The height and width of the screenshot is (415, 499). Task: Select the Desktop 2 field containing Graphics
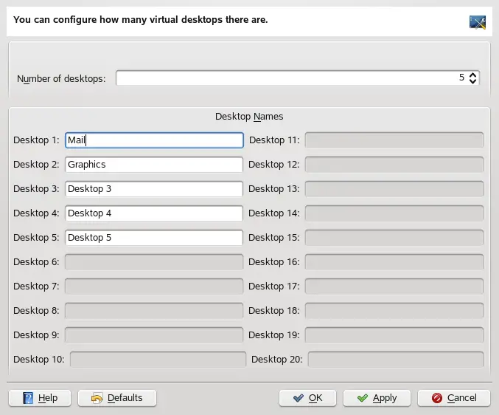coord(154,164)
